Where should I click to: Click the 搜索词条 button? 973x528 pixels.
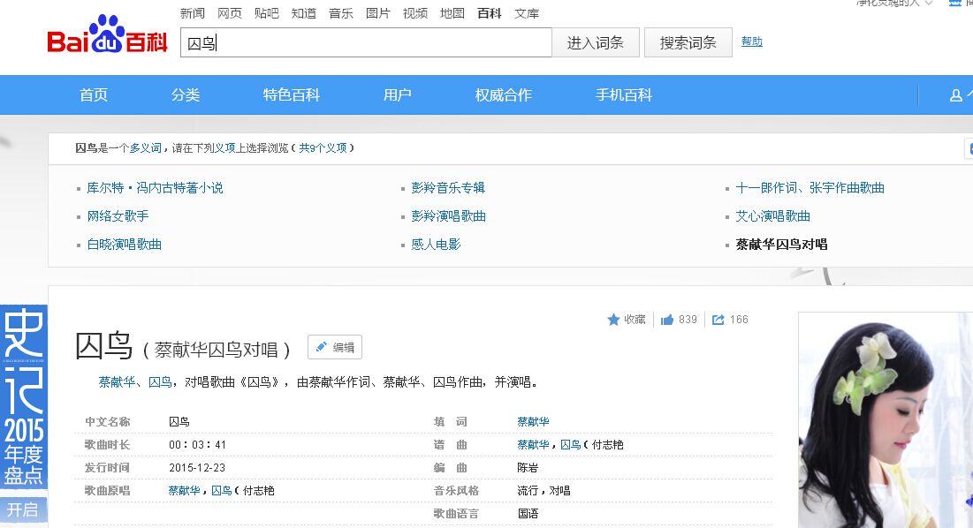point(688,42)
